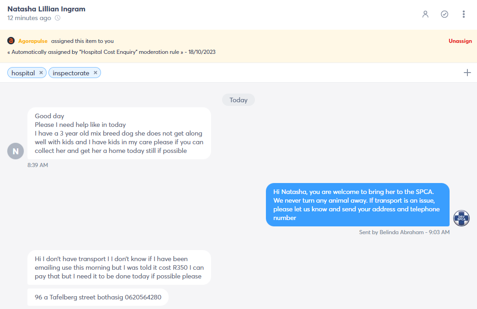
Task: Remove the hospital label
Action: tap(41, 73)
